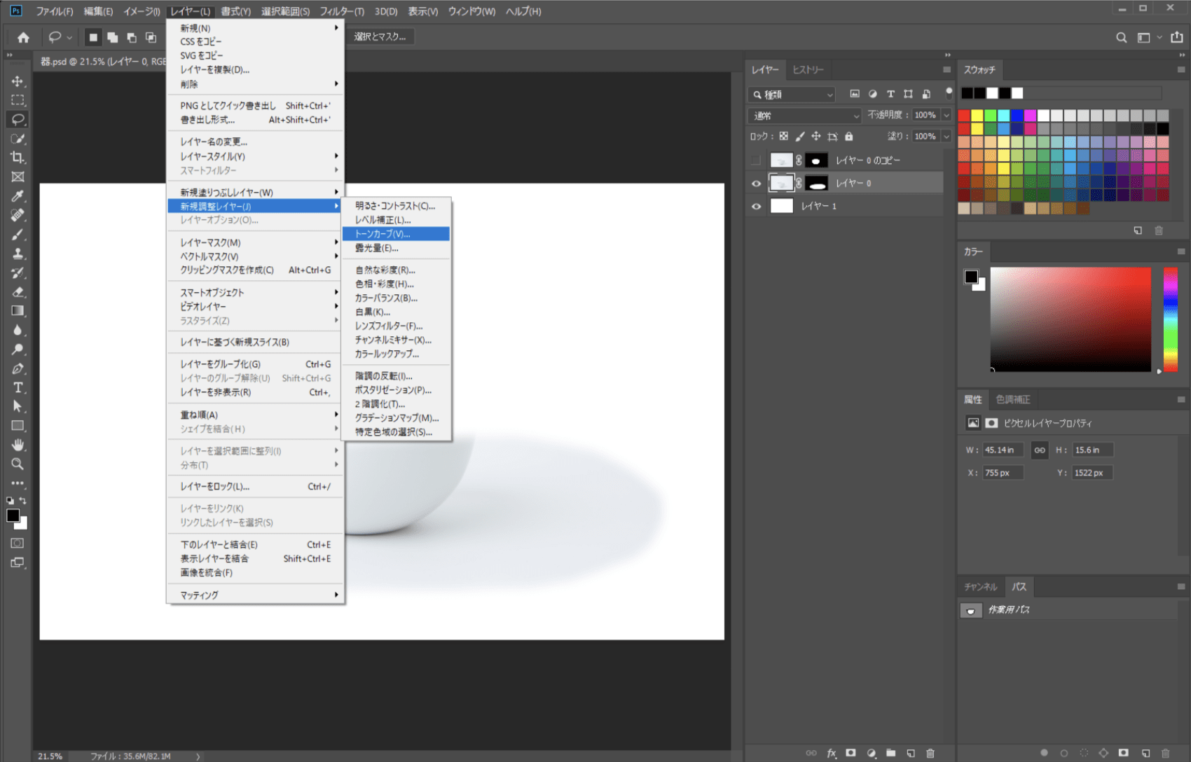
Task: Switch to the ヒストリー tab
Action: [x=808, y=70]
